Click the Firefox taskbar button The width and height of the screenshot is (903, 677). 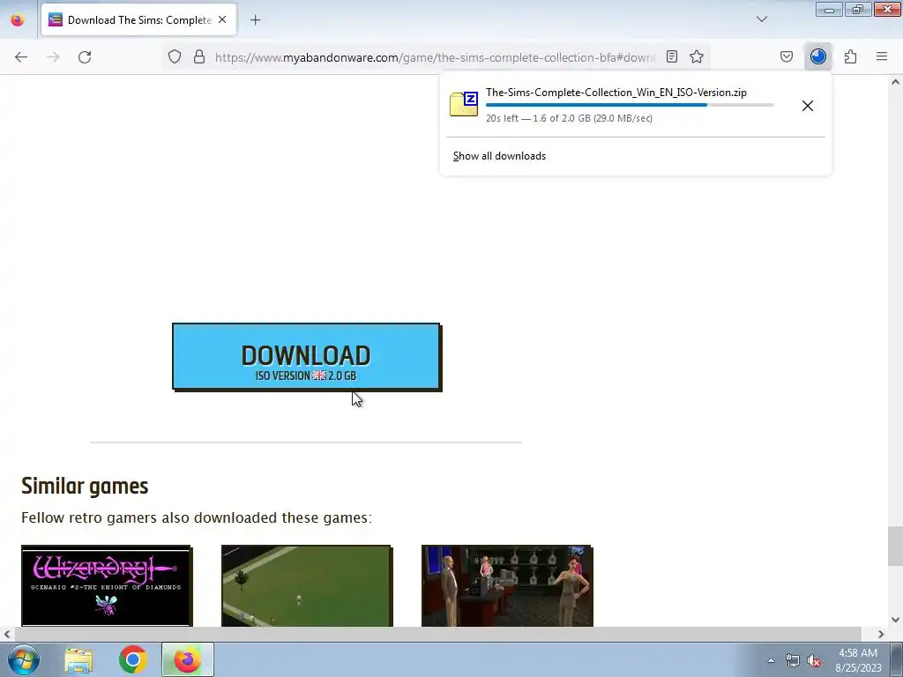point(187,659)
